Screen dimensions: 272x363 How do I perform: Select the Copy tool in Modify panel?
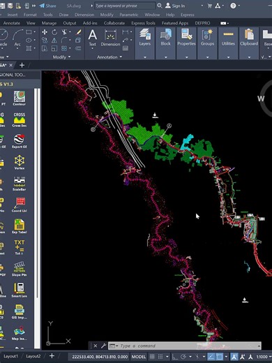point(45,40)
